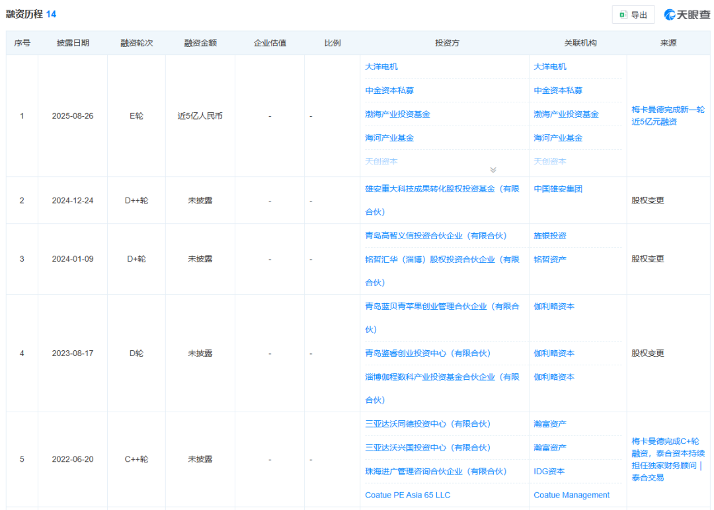The width and height of the screenshot is (714, 510).
Task: Click the C++轮 round cell
Action: coord(137,459)
